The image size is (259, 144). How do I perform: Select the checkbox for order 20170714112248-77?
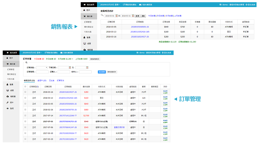point(25,115)
